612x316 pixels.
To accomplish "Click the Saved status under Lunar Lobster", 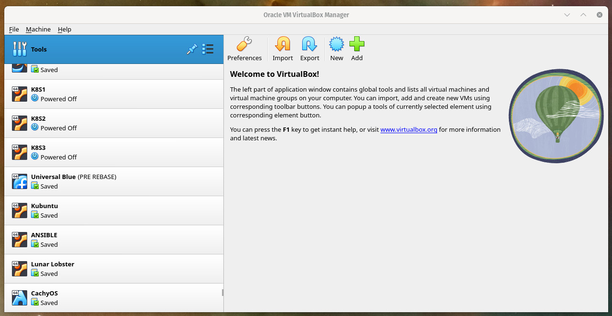I will coord(49,274).
